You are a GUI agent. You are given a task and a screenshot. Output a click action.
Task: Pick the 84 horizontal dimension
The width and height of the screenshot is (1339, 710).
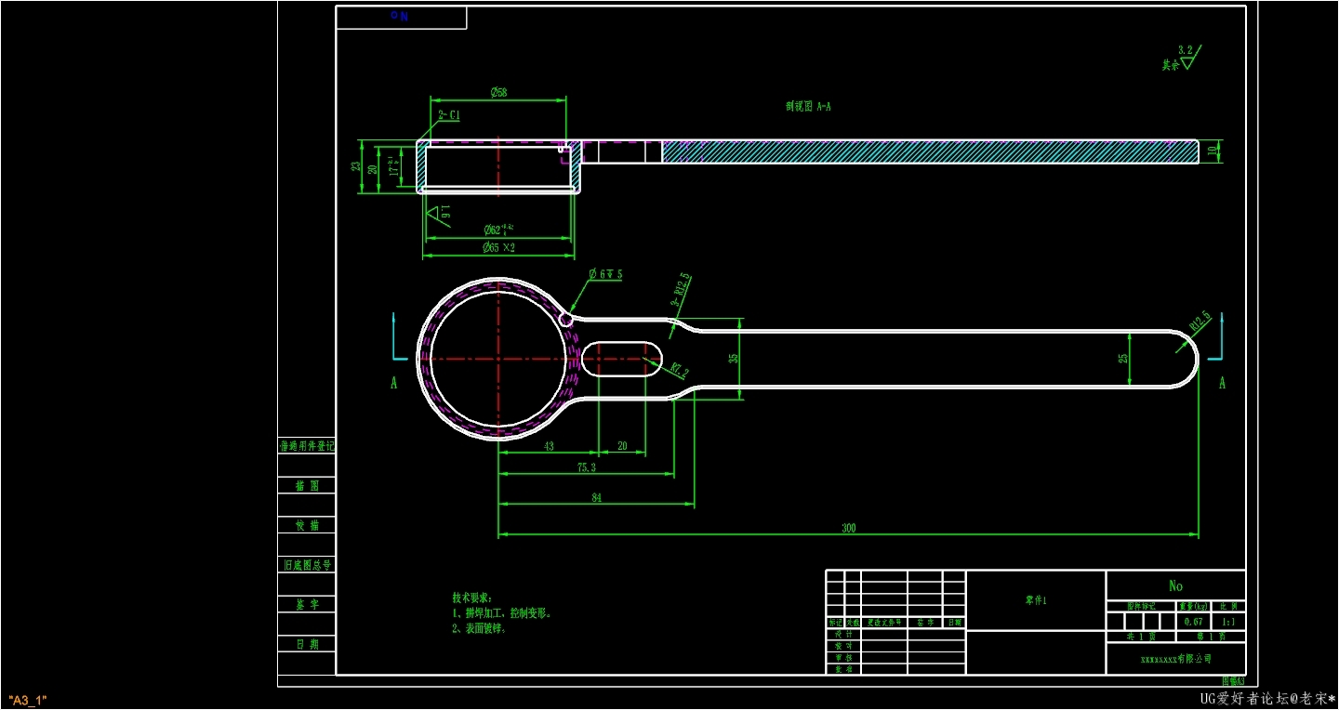tap(596, 498)
